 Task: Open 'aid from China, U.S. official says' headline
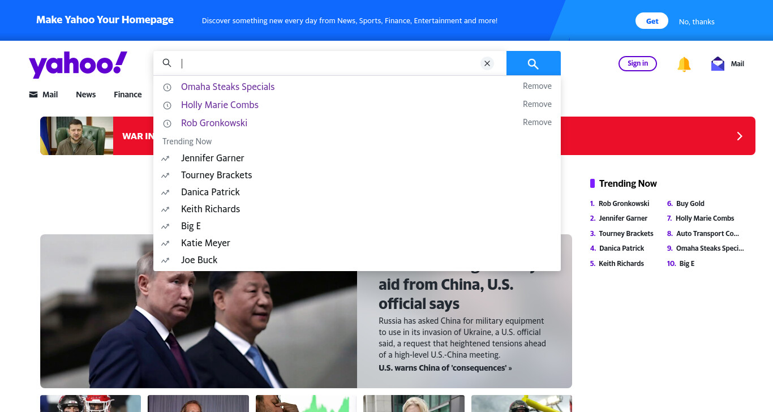(x=446, y=294)
